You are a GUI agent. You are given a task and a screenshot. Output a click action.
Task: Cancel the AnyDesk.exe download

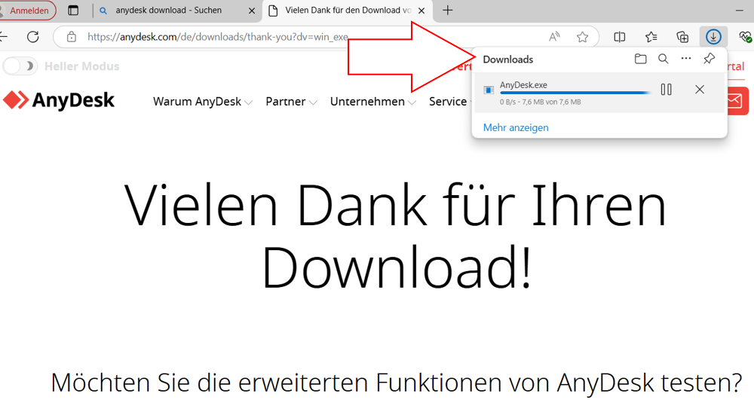[x=700, y=90]
